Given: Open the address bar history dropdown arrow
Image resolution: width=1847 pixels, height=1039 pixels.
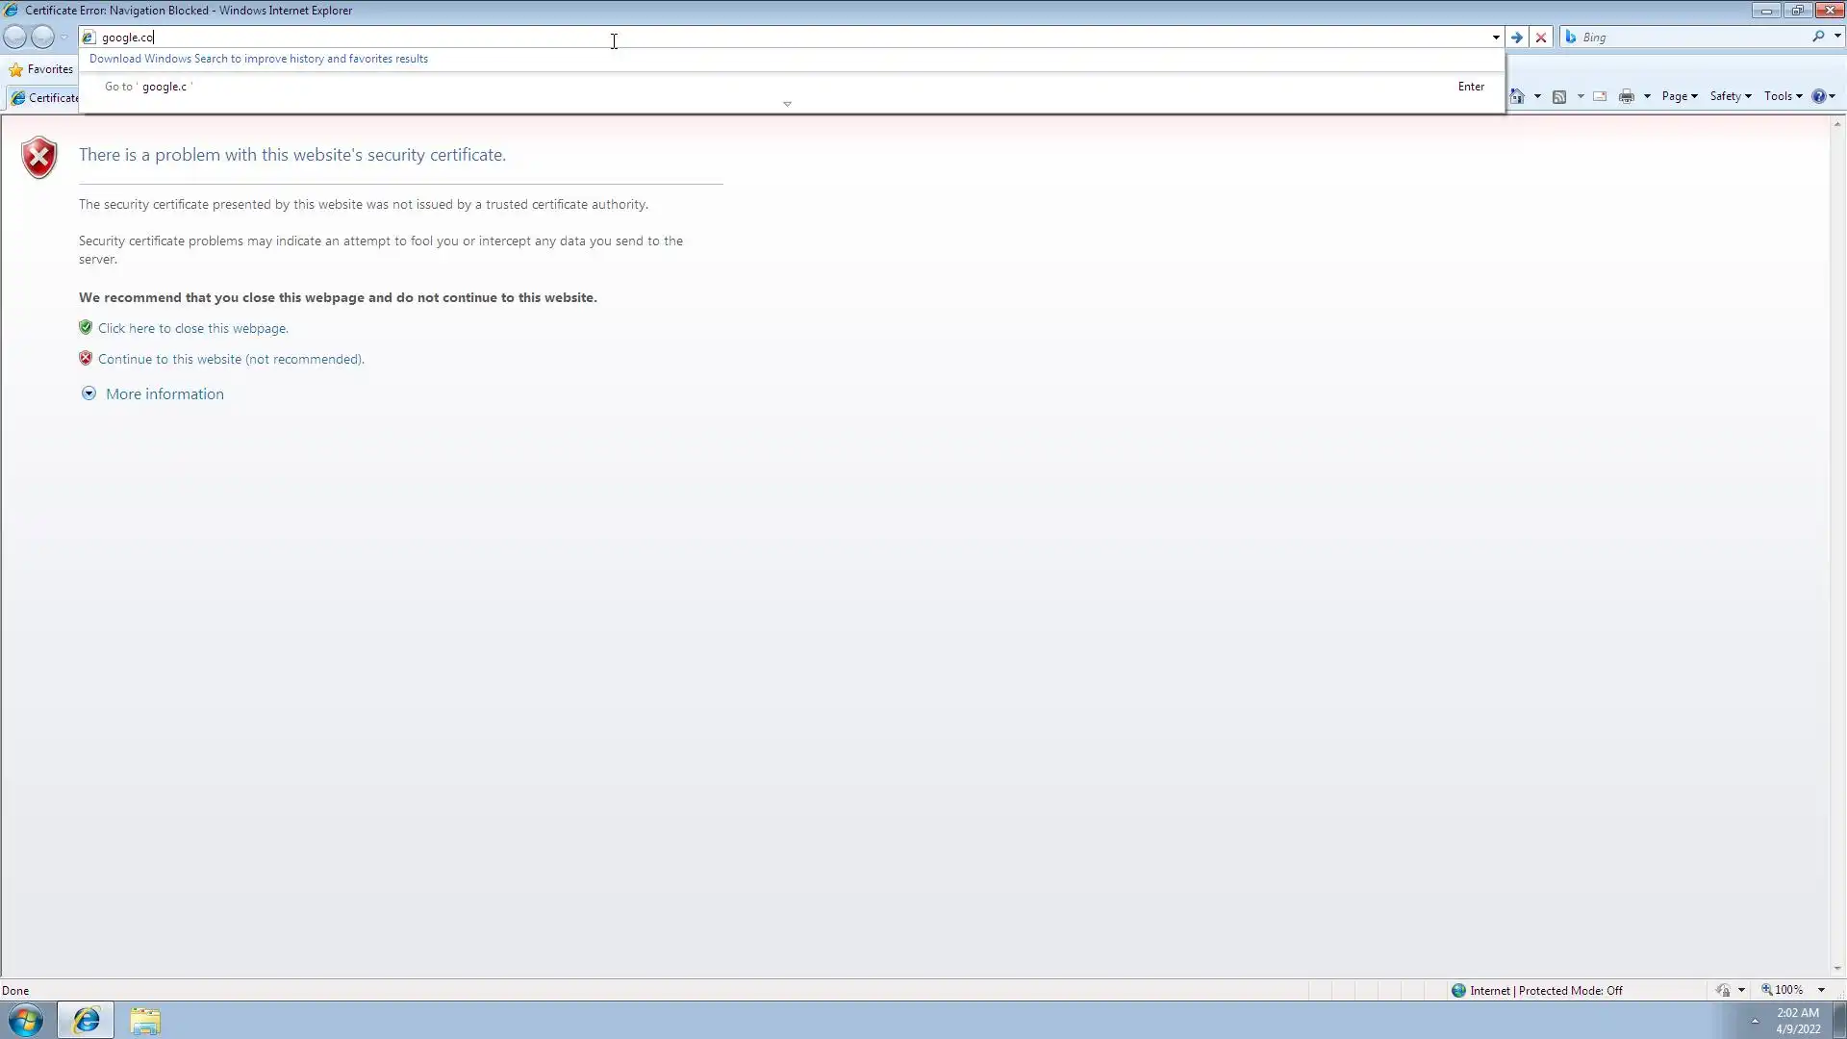Looking at the screenshot, I should point(1496,38).
